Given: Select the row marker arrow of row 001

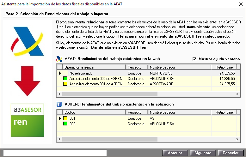Looking at the screenshot, I should click(60, 118).
